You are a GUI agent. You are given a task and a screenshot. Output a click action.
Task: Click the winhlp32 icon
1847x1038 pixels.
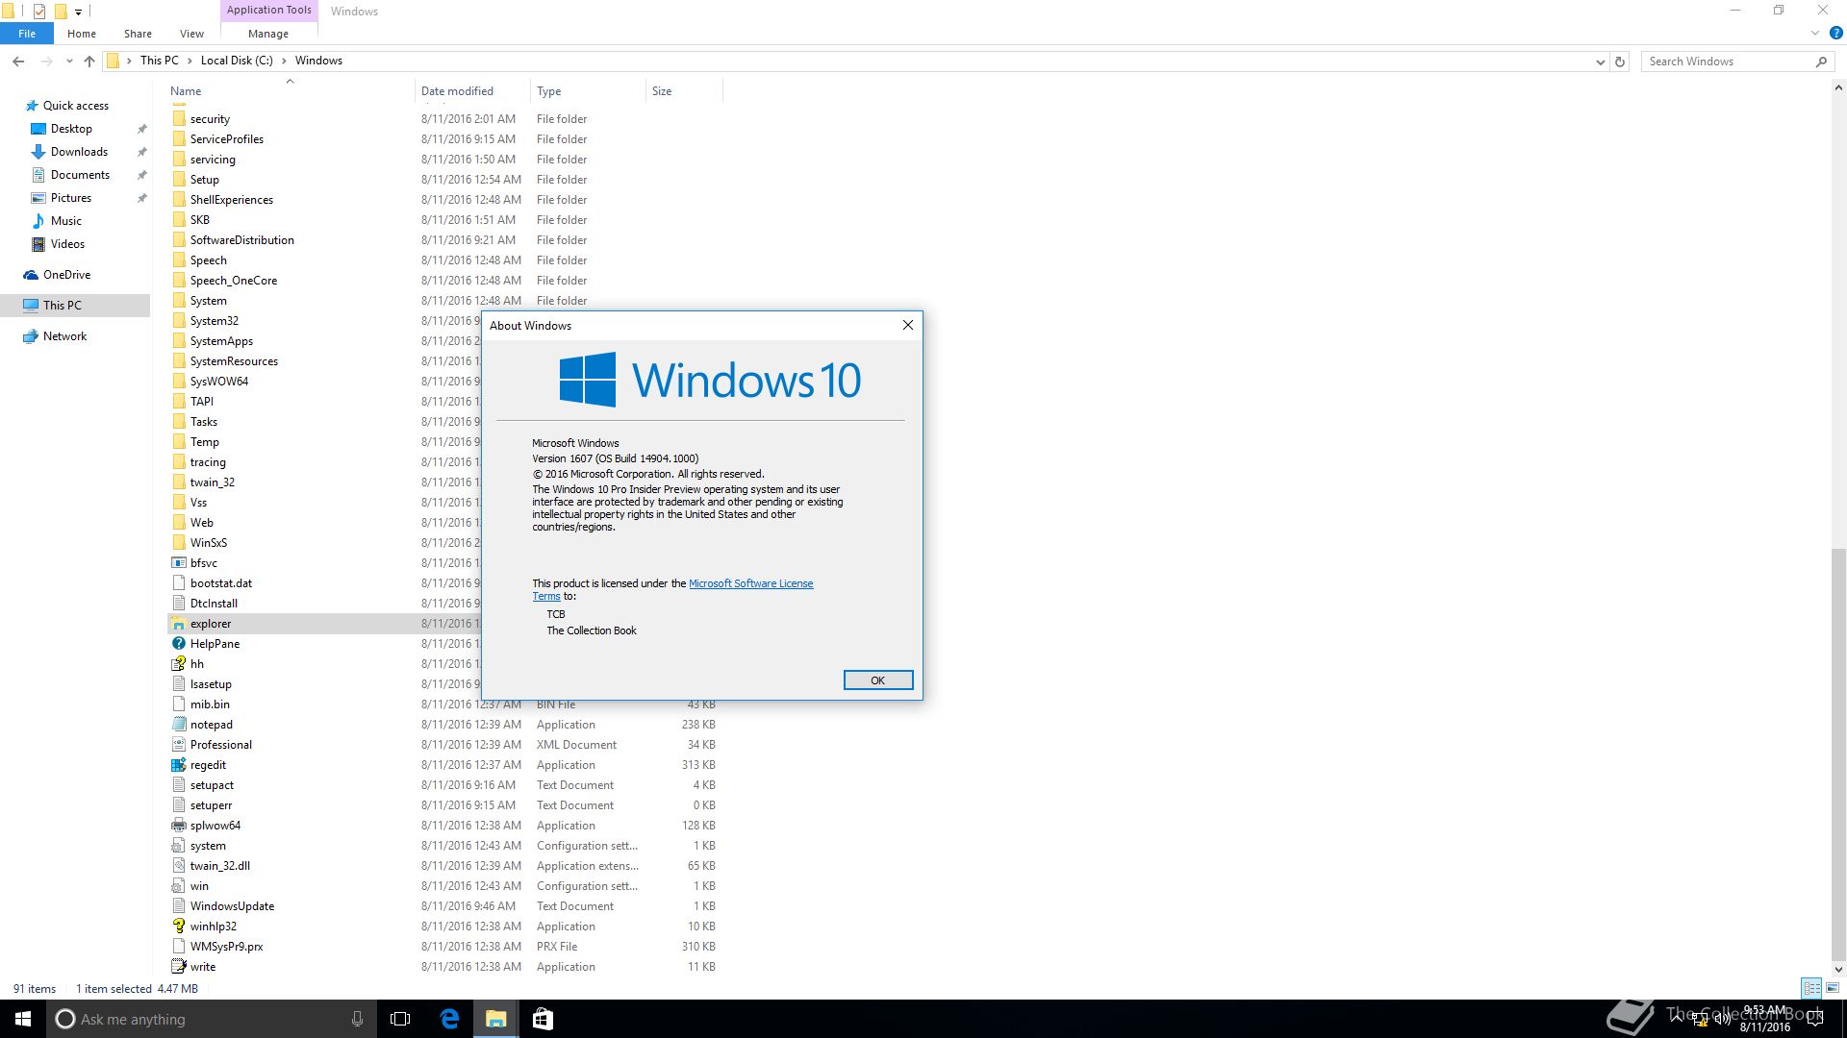point(179,927)
